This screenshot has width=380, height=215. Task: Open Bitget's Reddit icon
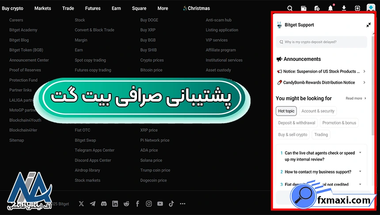(x=126, y=204)
